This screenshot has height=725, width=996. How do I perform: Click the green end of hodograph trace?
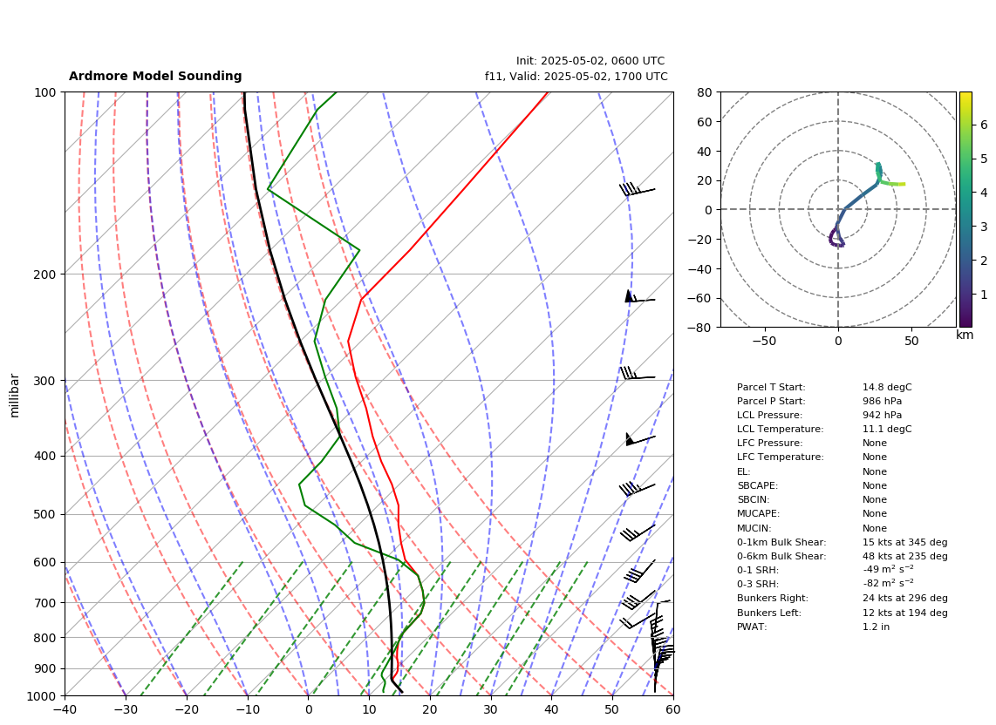[x=899, y=184]
